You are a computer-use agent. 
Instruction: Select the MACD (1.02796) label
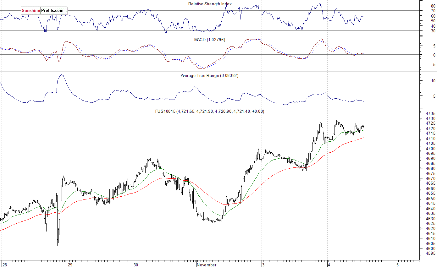coord(210,40)
